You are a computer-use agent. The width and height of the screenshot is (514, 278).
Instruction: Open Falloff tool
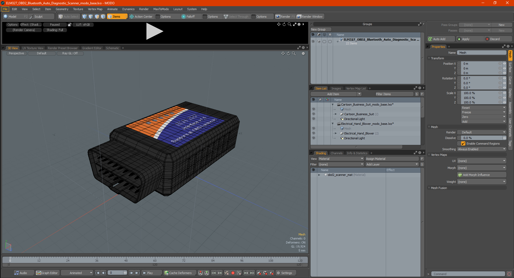188,17
